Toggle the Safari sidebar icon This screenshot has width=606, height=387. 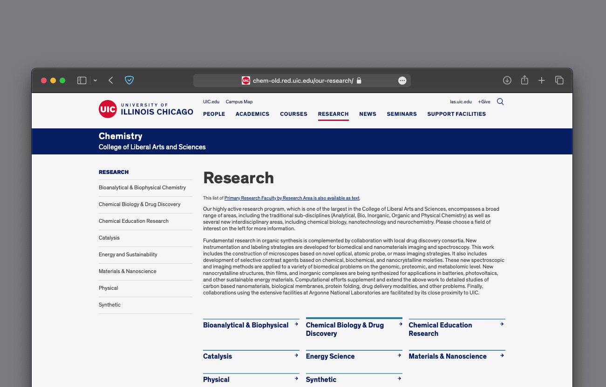[82, 80]
